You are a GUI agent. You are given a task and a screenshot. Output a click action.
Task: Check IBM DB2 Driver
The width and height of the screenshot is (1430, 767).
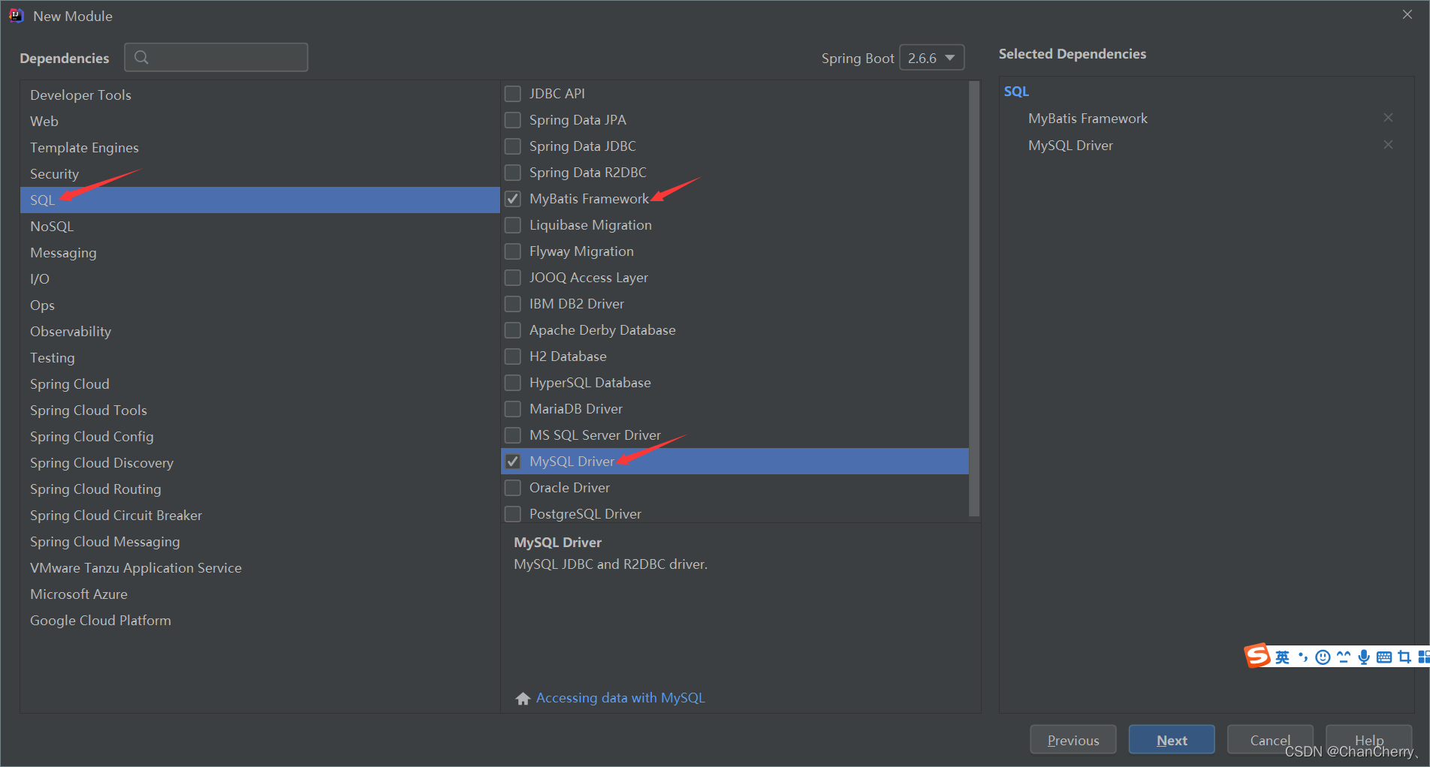pos(513,304)
